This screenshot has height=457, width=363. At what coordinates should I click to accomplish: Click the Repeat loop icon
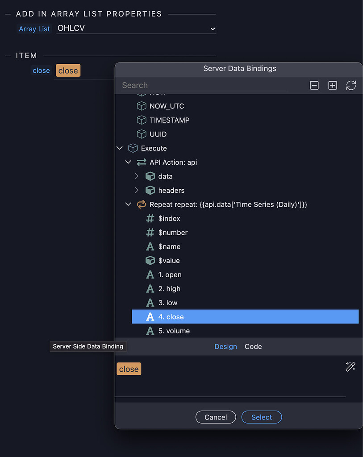pos(142,204)
